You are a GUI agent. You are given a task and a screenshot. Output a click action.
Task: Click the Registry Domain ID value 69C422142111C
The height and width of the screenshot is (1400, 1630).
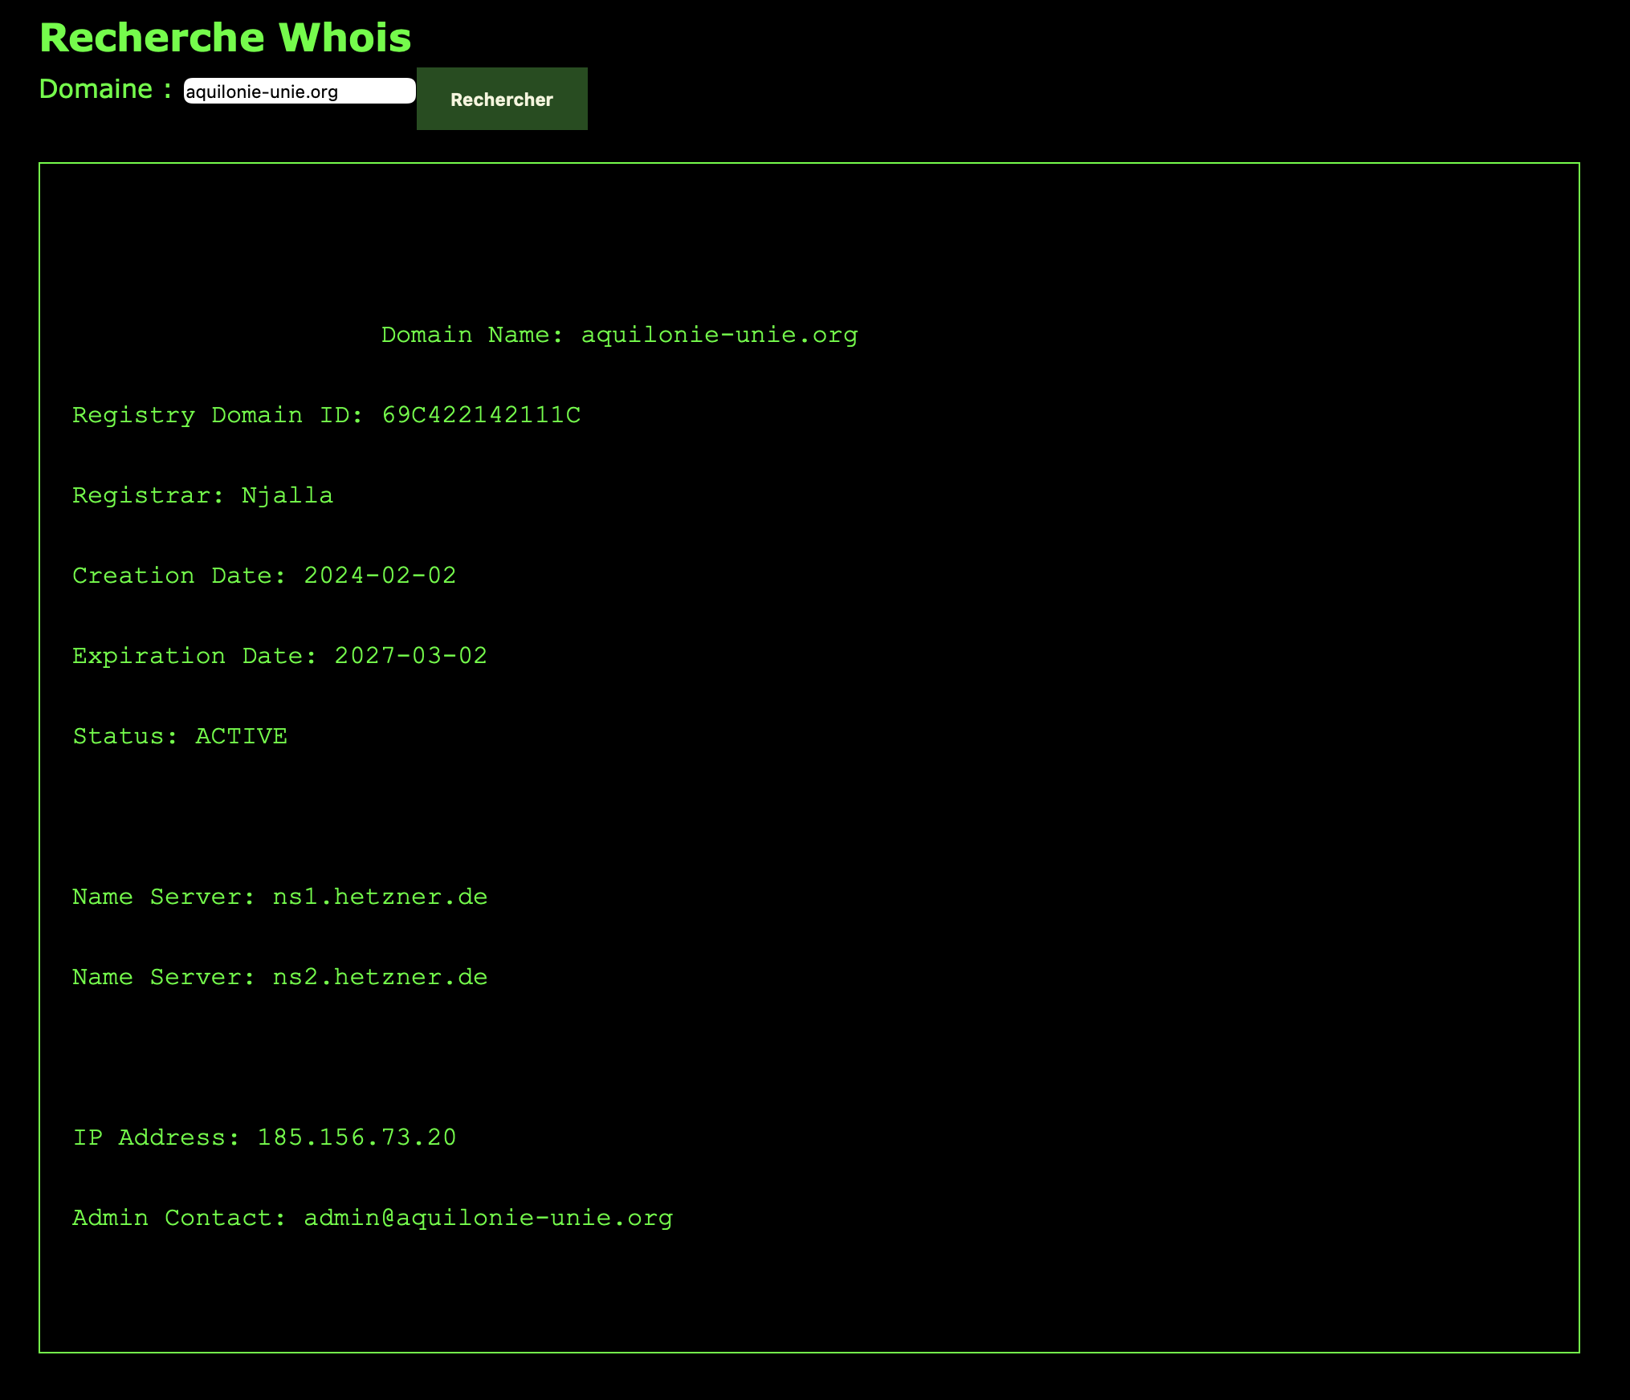click(481, 415)
